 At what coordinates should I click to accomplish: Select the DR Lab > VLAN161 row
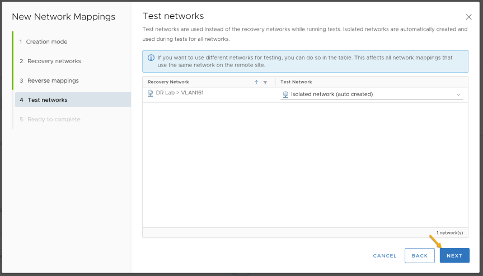coord(305,94)
